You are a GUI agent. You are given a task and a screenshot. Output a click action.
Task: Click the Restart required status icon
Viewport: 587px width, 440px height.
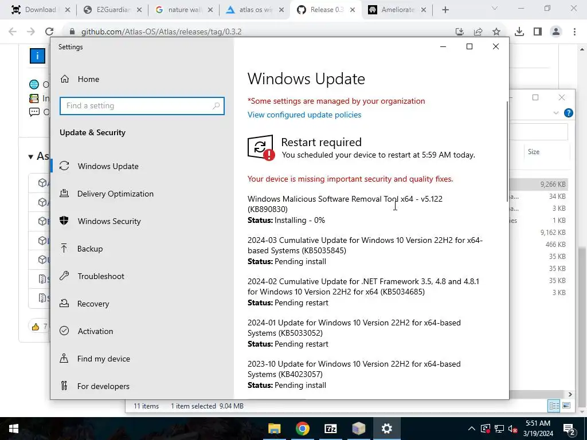261,148
